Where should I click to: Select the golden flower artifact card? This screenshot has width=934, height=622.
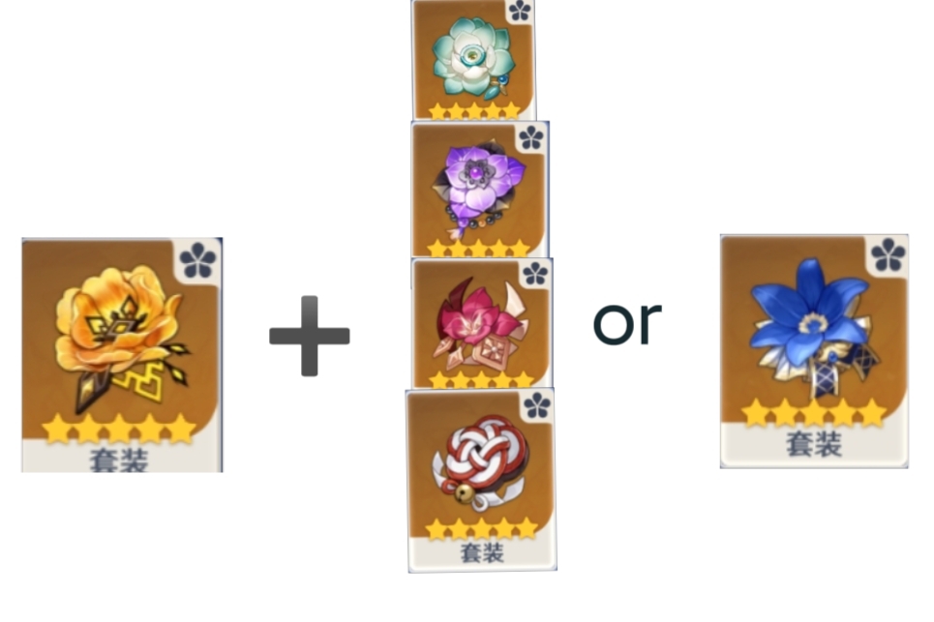(x=122, y=355)
